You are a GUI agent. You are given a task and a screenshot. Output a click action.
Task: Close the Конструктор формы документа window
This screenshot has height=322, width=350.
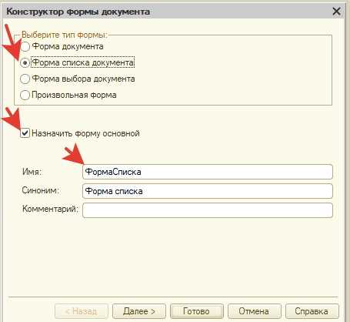pyautogui.click(x=336, y=12)
